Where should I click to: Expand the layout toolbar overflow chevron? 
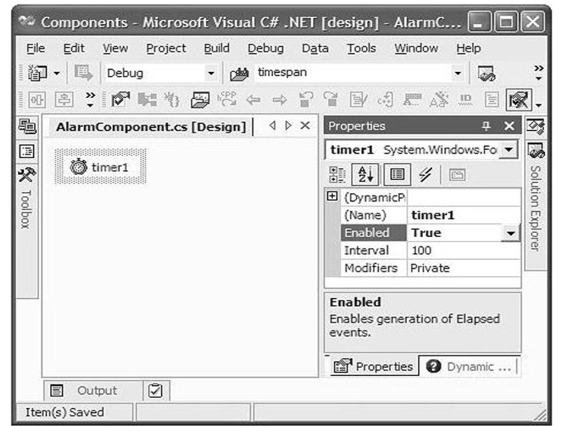(x=90, y=99)
